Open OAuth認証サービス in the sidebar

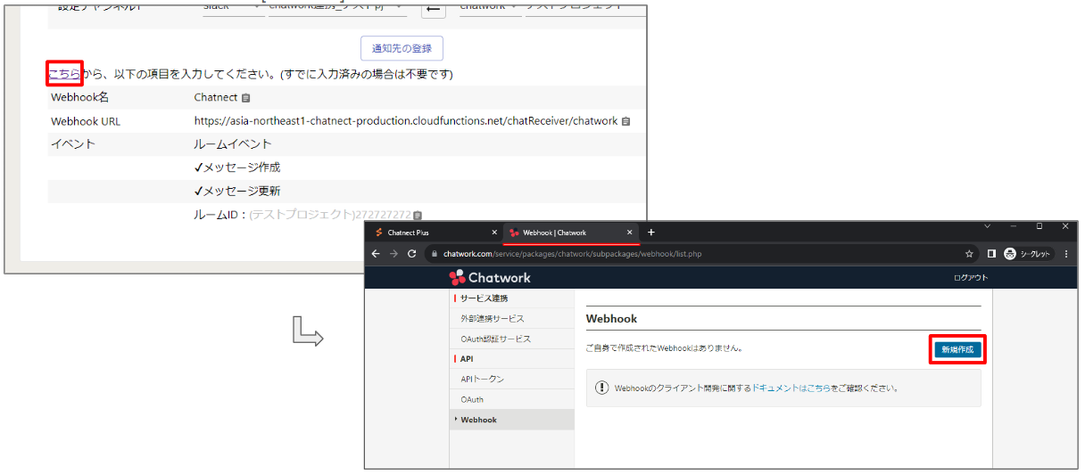pyautogui.click(x=512, y=339)
